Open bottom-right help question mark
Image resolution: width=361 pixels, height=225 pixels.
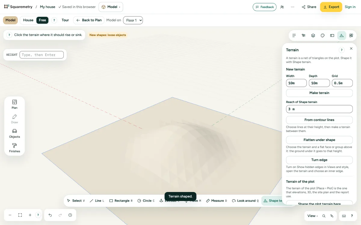(x=352, y=216)
